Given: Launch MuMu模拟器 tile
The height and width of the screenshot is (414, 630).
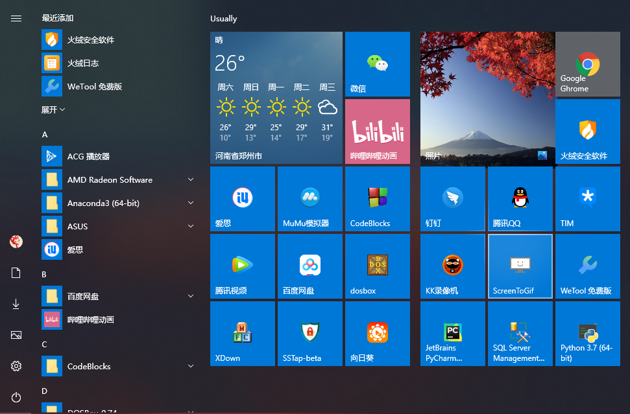Looking at the screenshot, I should pos(309,199).
